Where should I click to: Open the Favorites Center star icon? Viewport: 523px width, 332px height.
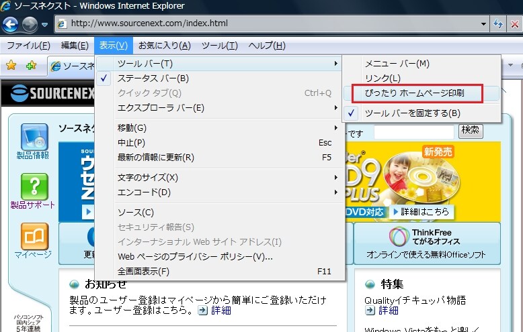coord(11,65)
